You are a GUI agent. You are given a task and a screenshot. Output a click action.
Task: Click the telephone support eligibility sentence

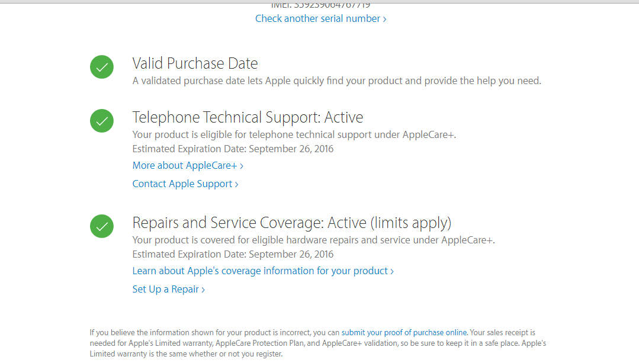[x=294, y=135]
